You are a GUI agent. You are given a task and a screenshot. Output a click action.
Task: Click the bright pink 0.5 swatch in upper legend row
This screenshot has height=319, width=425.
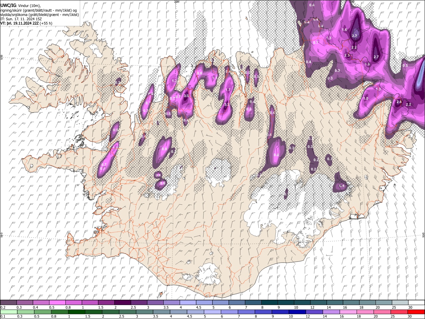57,303
